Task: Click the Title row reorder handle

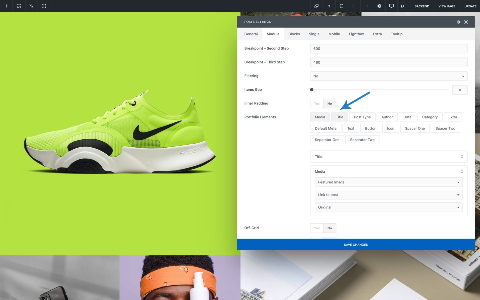Action: click(462, 156)
